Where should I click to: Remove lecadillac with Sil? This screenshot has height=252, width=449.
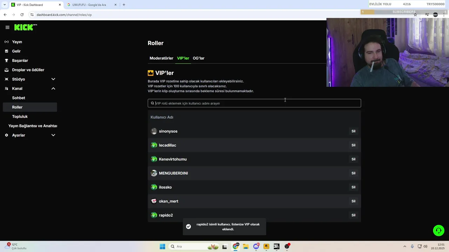353,145
